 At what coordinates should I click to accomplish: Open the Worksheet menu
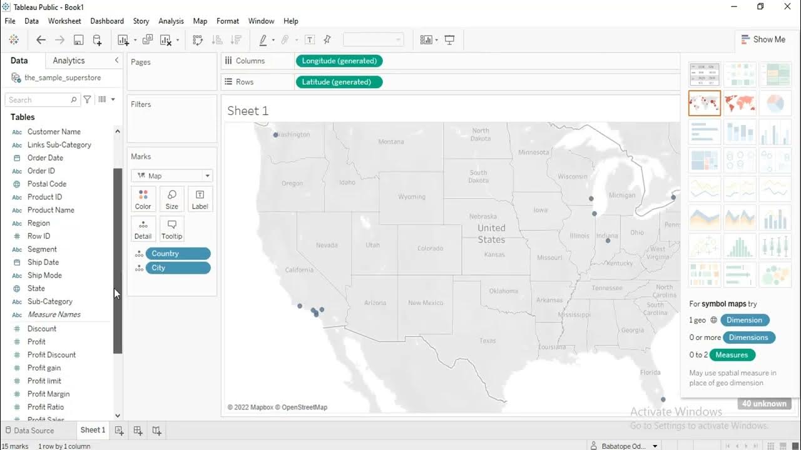(64, 21)
